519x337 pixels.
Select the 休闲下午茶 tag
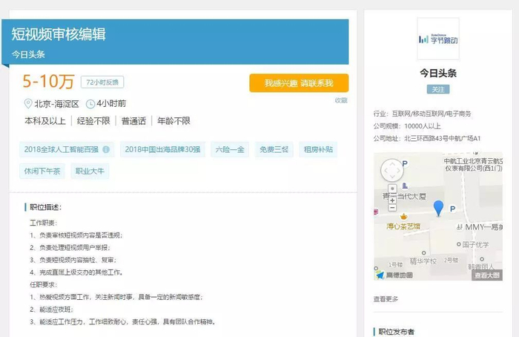pyautogui.click(x=42, y=171)
